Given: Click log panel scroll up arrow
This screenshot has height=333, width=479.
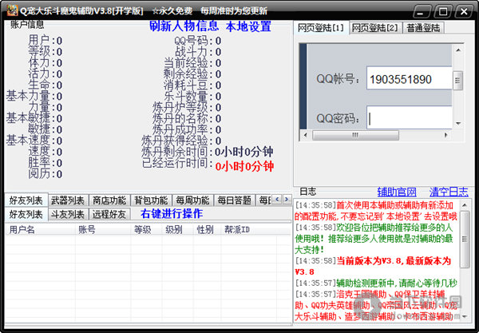Looking at the screenshot, I should tap(465, 204).
